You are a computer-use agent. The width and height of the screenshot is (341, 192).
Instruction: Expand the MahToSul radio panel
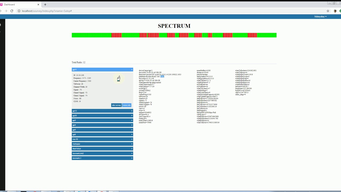click(102, 149)
